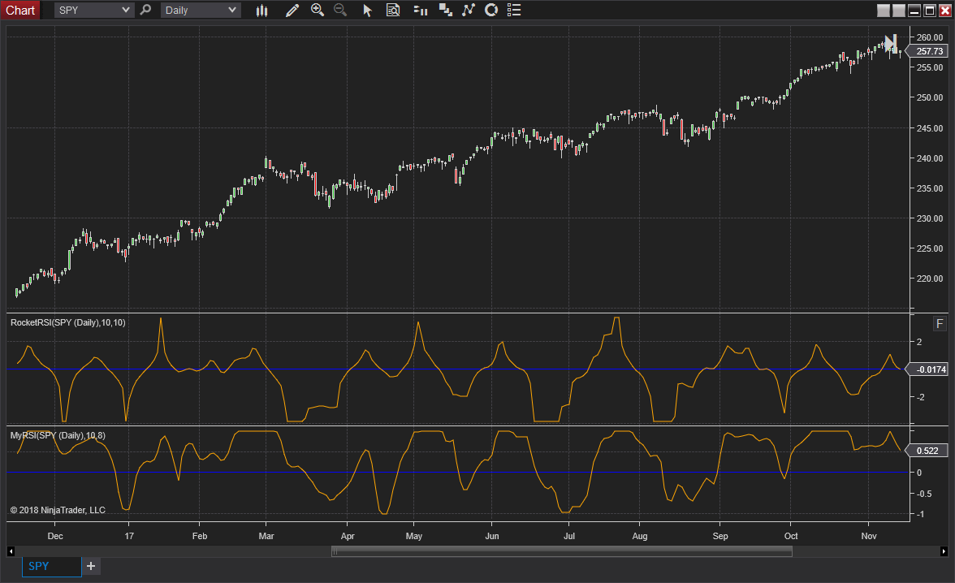Open the Data Series icon
This screenshot has width=955, height=583.
coord(446,11)
